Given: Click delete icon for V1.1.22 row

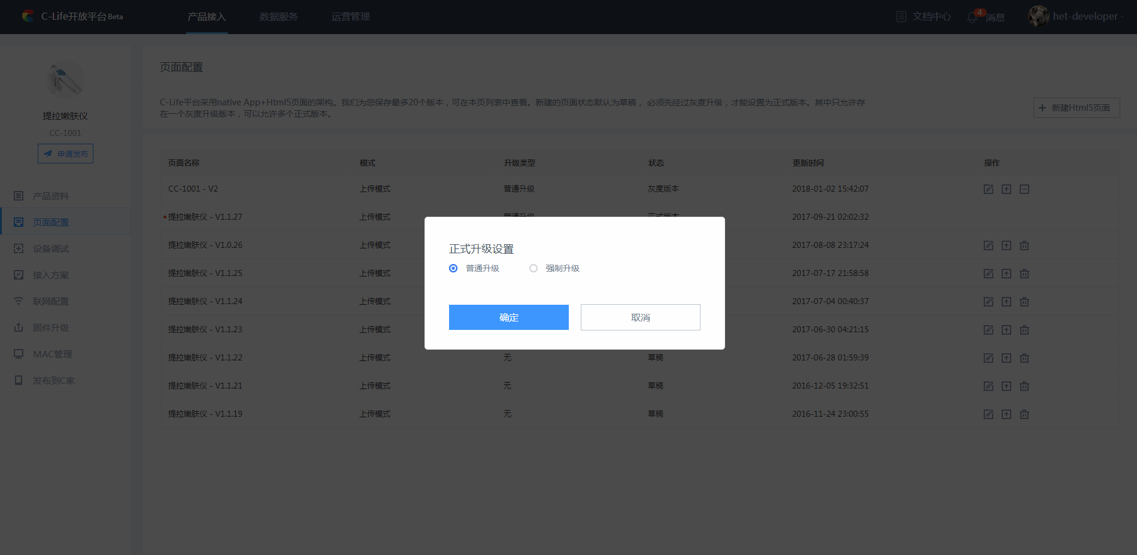Looking at the screenshot, I should click(1024, 358).
